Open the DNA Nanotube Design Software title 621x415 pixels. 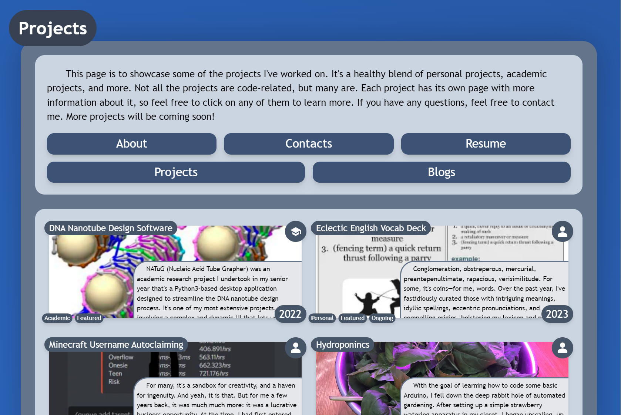111,228
